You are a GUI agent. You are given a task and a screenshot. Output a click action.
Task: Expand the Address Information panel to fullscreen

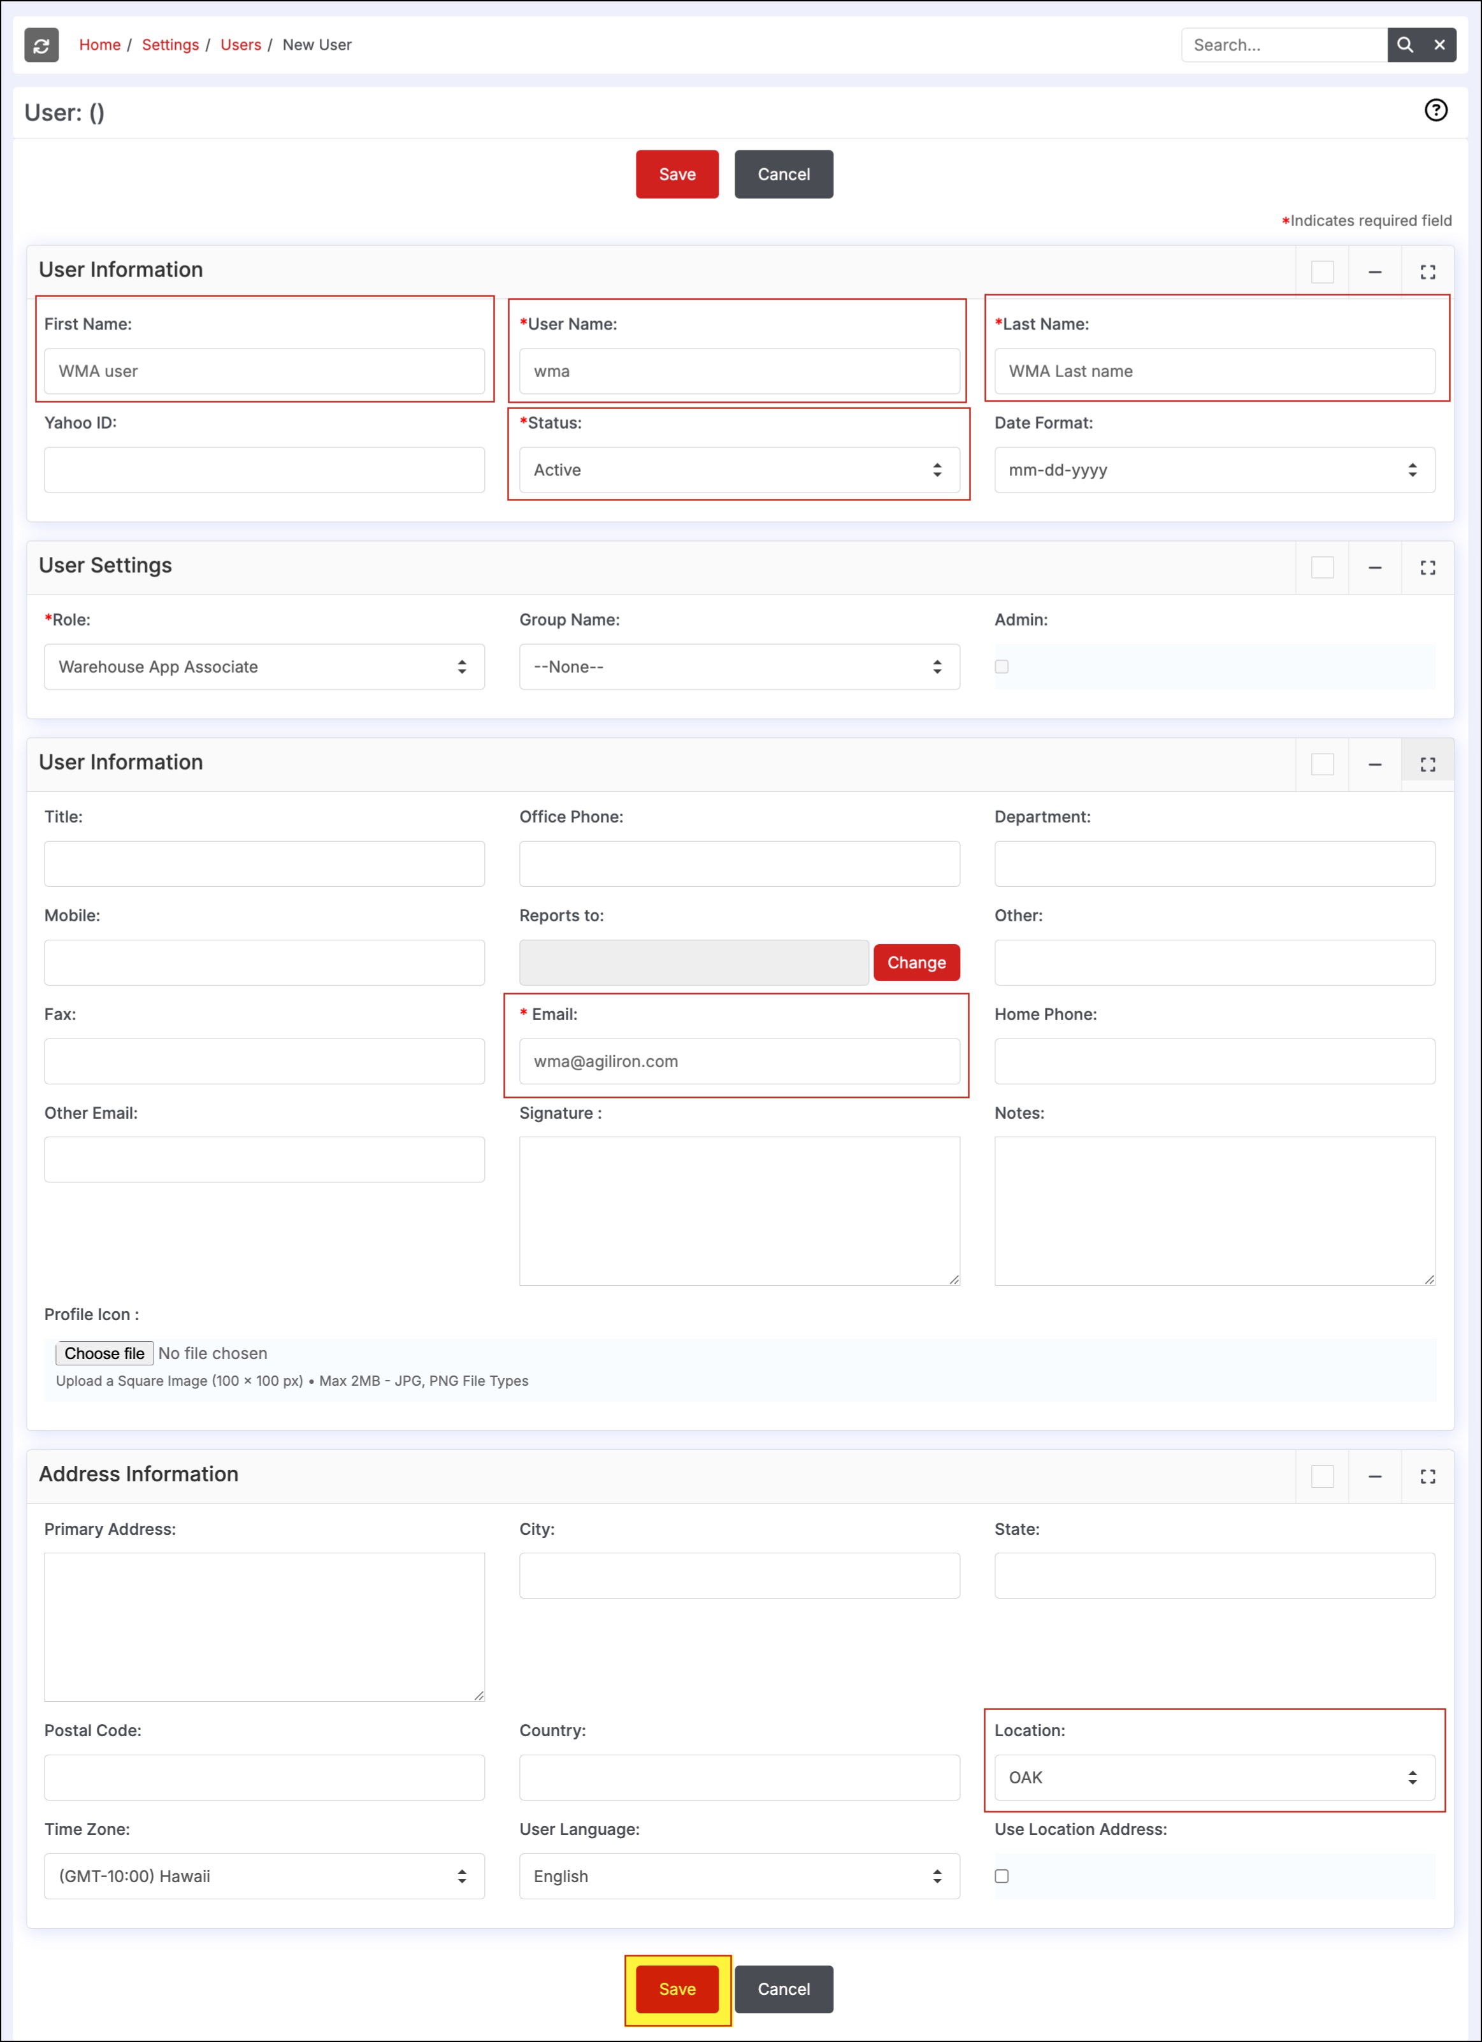point(1427,1477)
